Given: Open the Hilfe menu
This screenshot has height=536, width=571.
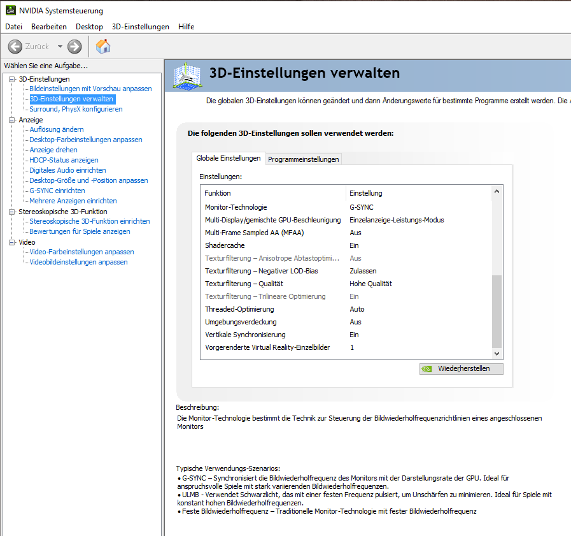Looking at the screenshot, I should [x=186, y=27].
